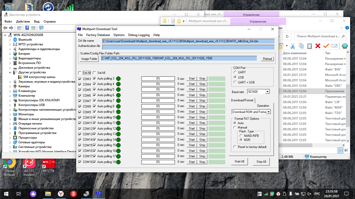Screen dimensions: 355x199
Task: Expand the Bluetooth device category
Action: 10,40
